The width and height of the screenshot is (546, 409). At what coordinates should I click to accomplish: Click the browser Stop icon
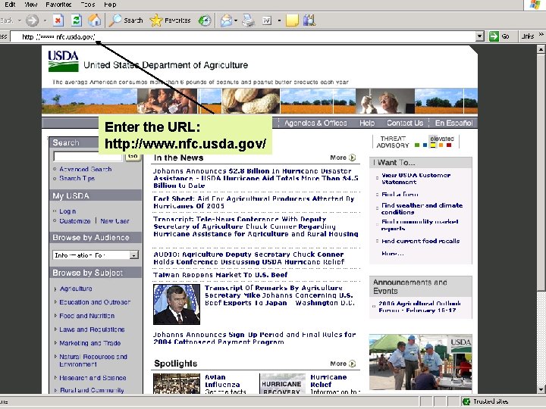pos(58,20)
